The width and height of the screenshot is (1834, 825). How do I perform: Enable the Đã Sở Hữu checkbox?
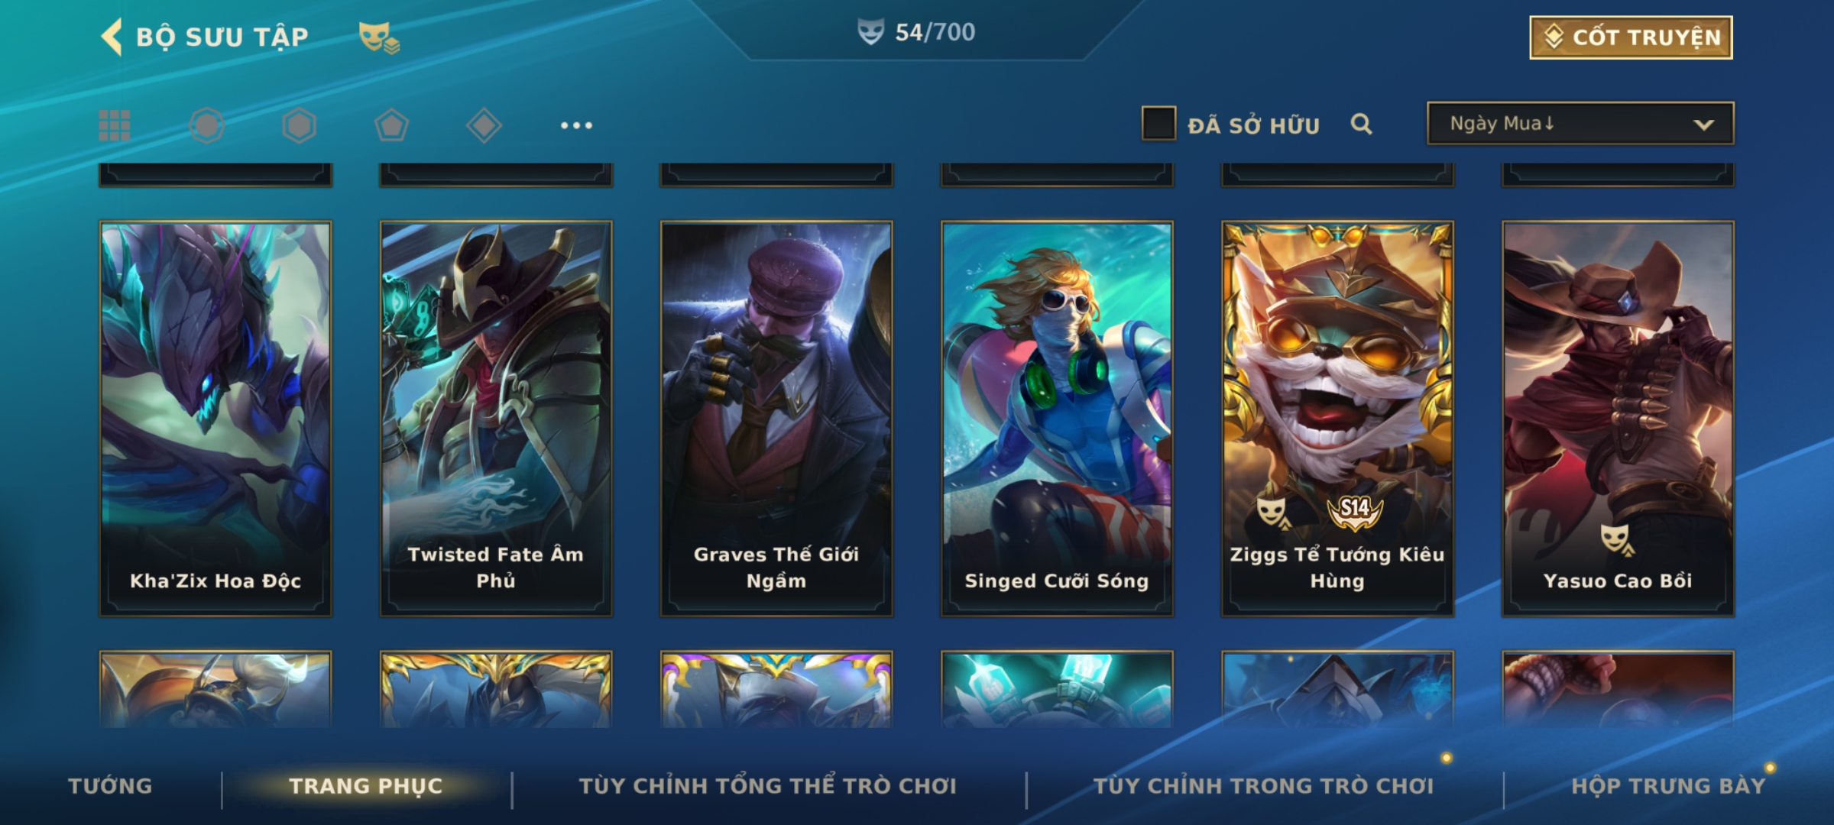tap(1158, 124)
